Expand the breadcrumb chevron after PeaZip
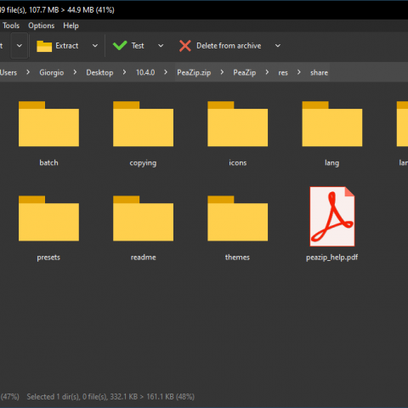The width and height of the screenshot is (408, 408). click(267, 72)
